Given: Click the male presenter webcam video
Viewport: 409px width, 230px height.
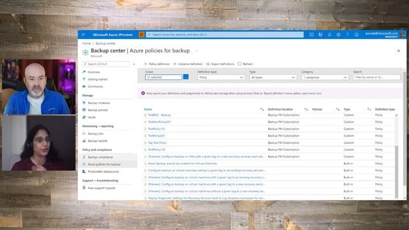Looking at the screenshot, I should pyautogui.click(x=39, y=87).
